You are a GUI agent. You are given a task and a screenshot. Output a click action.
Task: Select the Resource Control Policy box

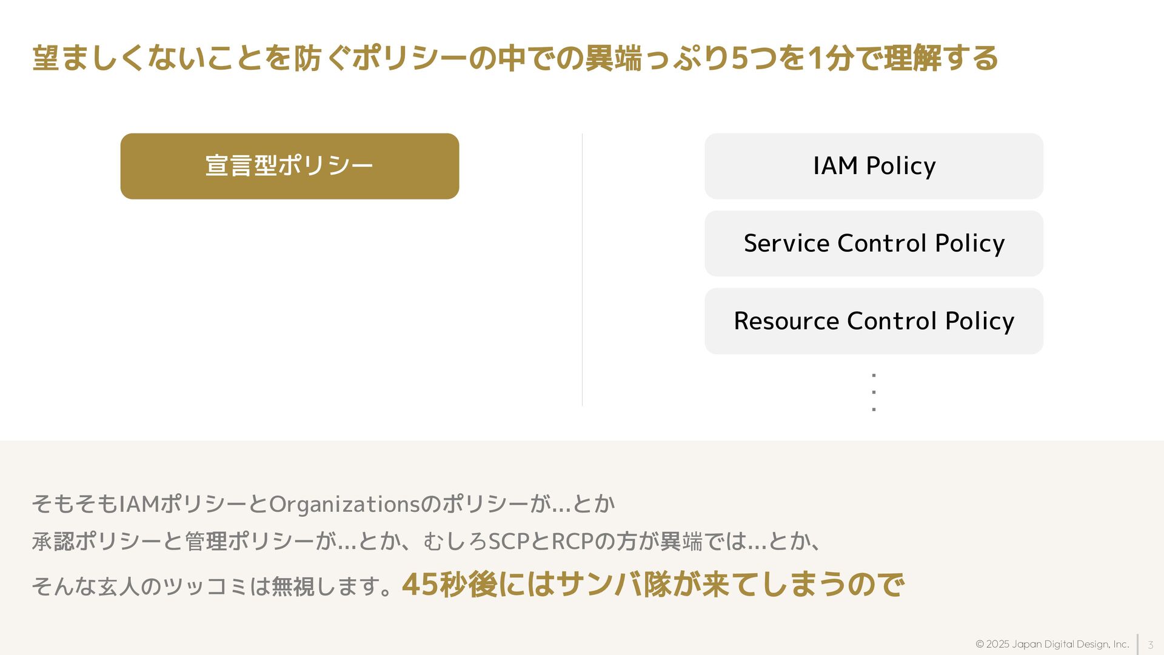(x=874, y=321)
